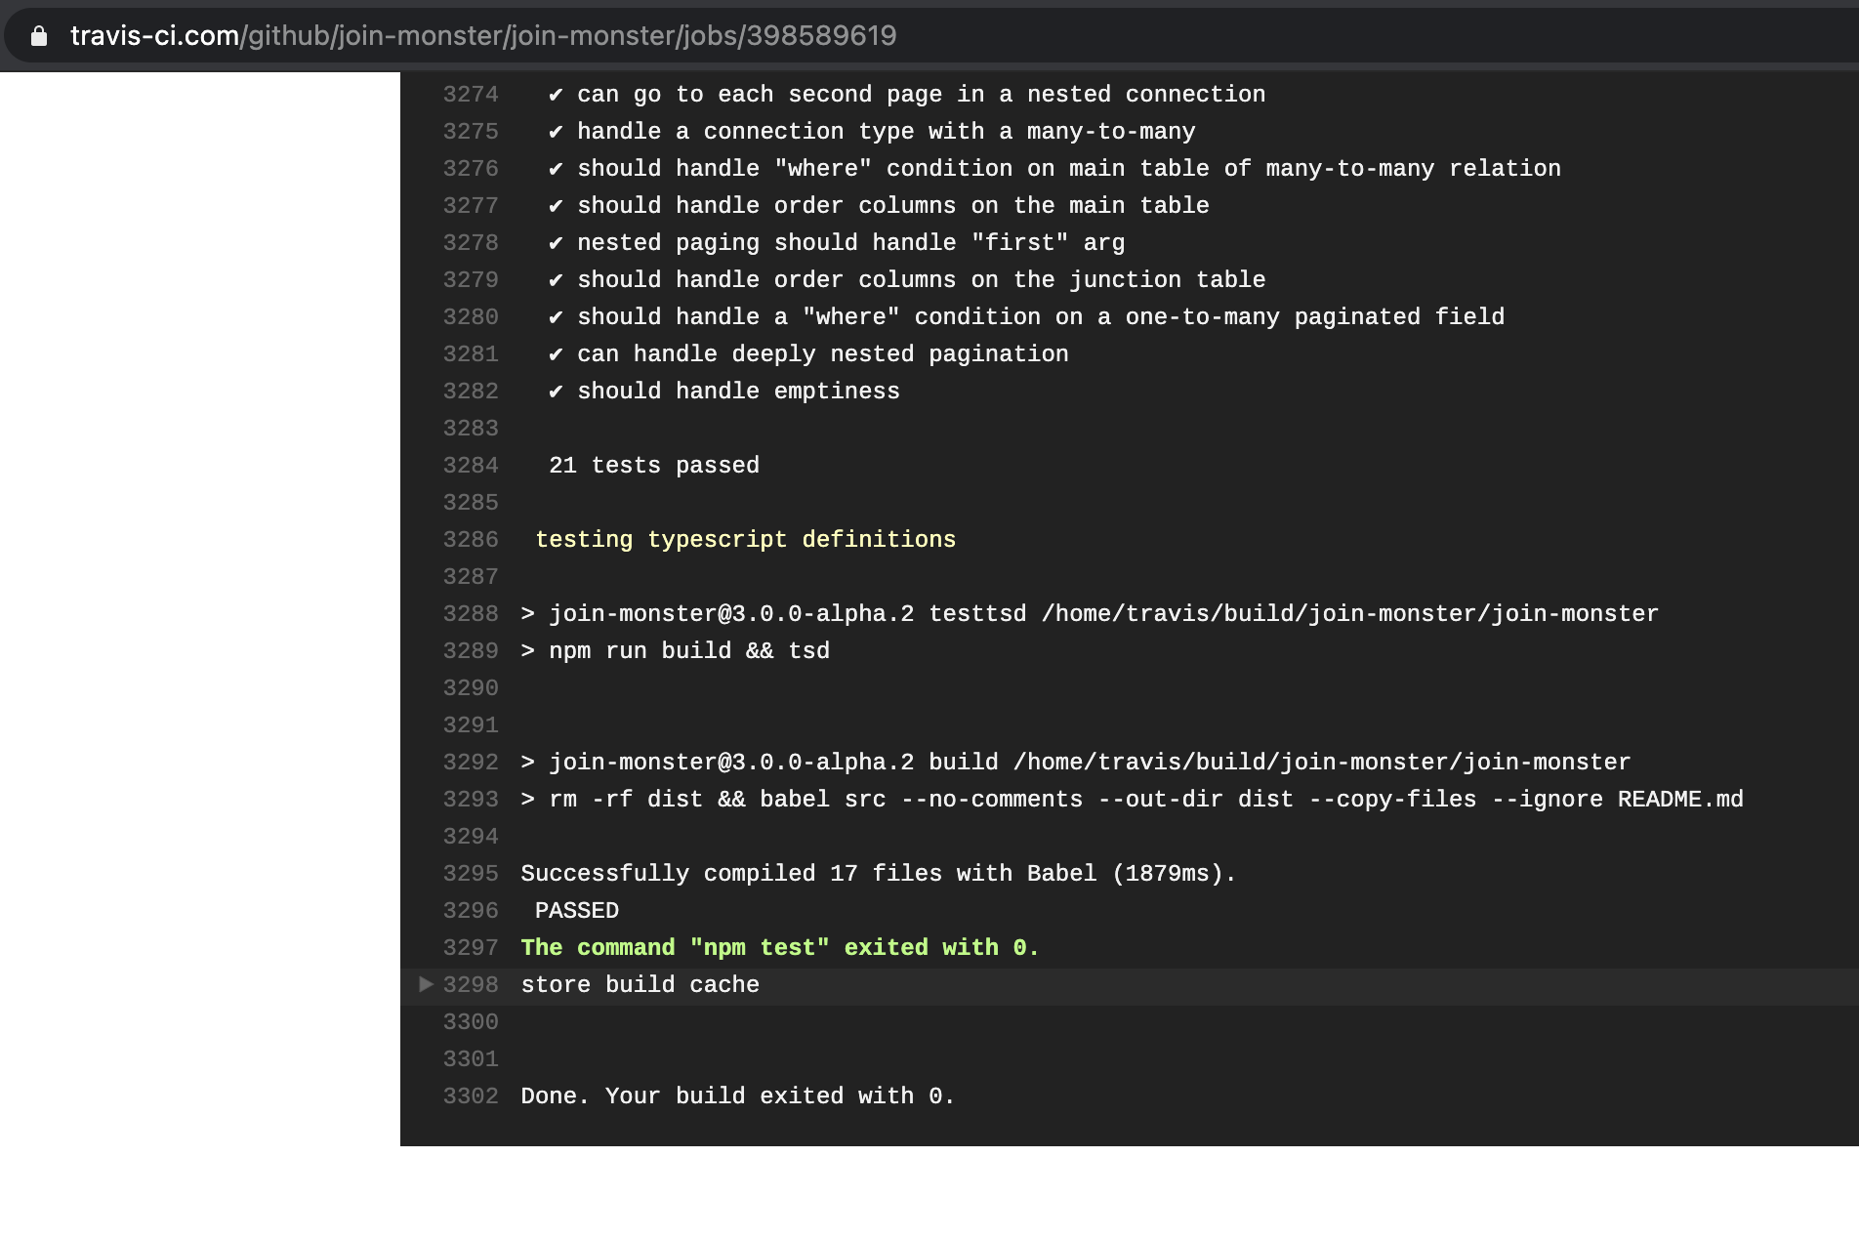Click line number 3302

471,1096
